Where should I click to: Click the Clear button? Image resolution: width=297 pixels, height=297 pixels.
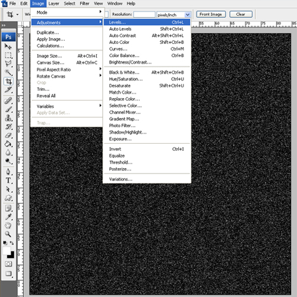click(241, 14)
